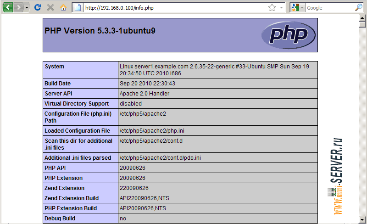The image size is (367, 224).
Task: Click the page identity icon in address bar
Action: [78, 7]
